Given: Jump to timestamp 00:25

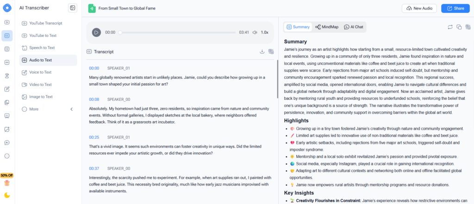Looking at the screenshot, I should 94,137.
